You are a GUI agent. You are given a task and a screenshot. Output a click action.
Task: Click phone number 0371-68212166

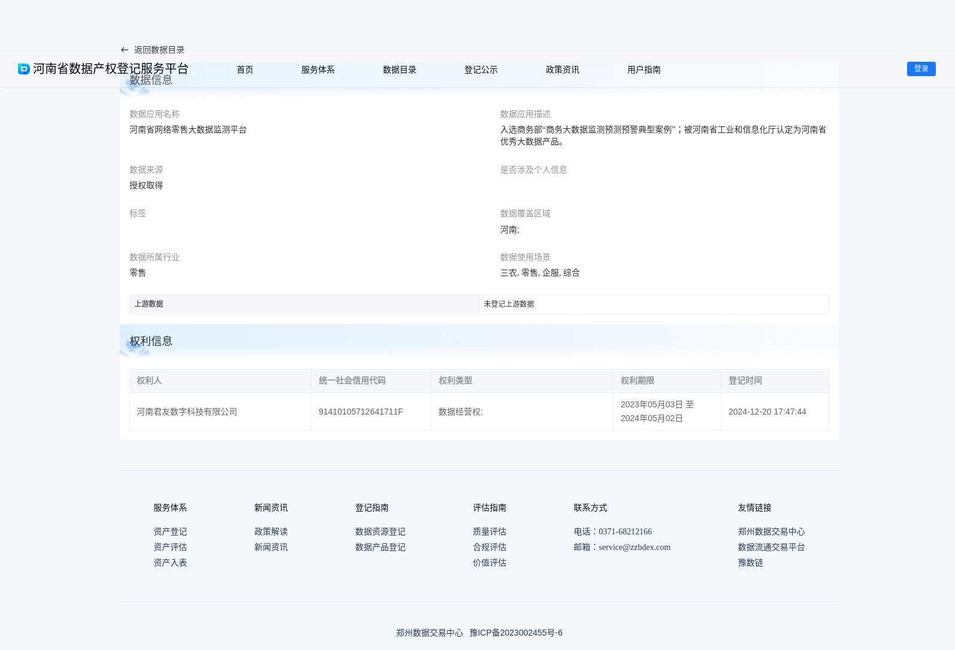pos(625,531)
